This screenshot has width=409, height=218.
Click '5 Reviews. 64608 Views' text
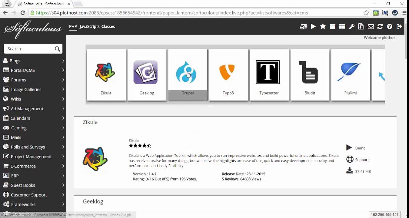pos(241,179)
